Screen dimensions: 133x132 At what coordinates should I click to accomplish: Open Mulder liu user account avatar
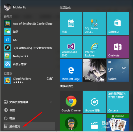click(7, 7)
